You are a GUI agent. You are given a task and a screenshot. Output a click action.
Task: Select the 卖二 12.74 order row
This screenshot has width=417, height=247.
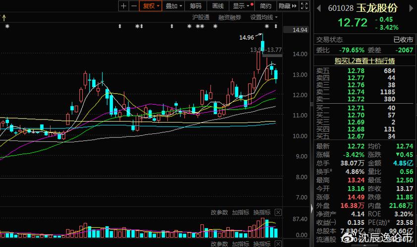[x=365, y=92]
